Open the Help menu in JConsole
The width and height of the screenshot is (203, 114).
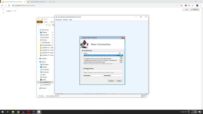tap(70, 20)
